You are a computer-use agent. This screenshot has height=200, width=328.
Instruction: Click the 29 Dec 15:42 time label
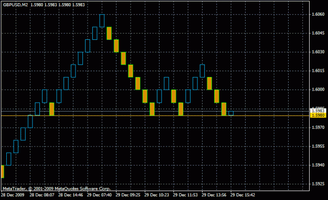[x=242, y=195]
